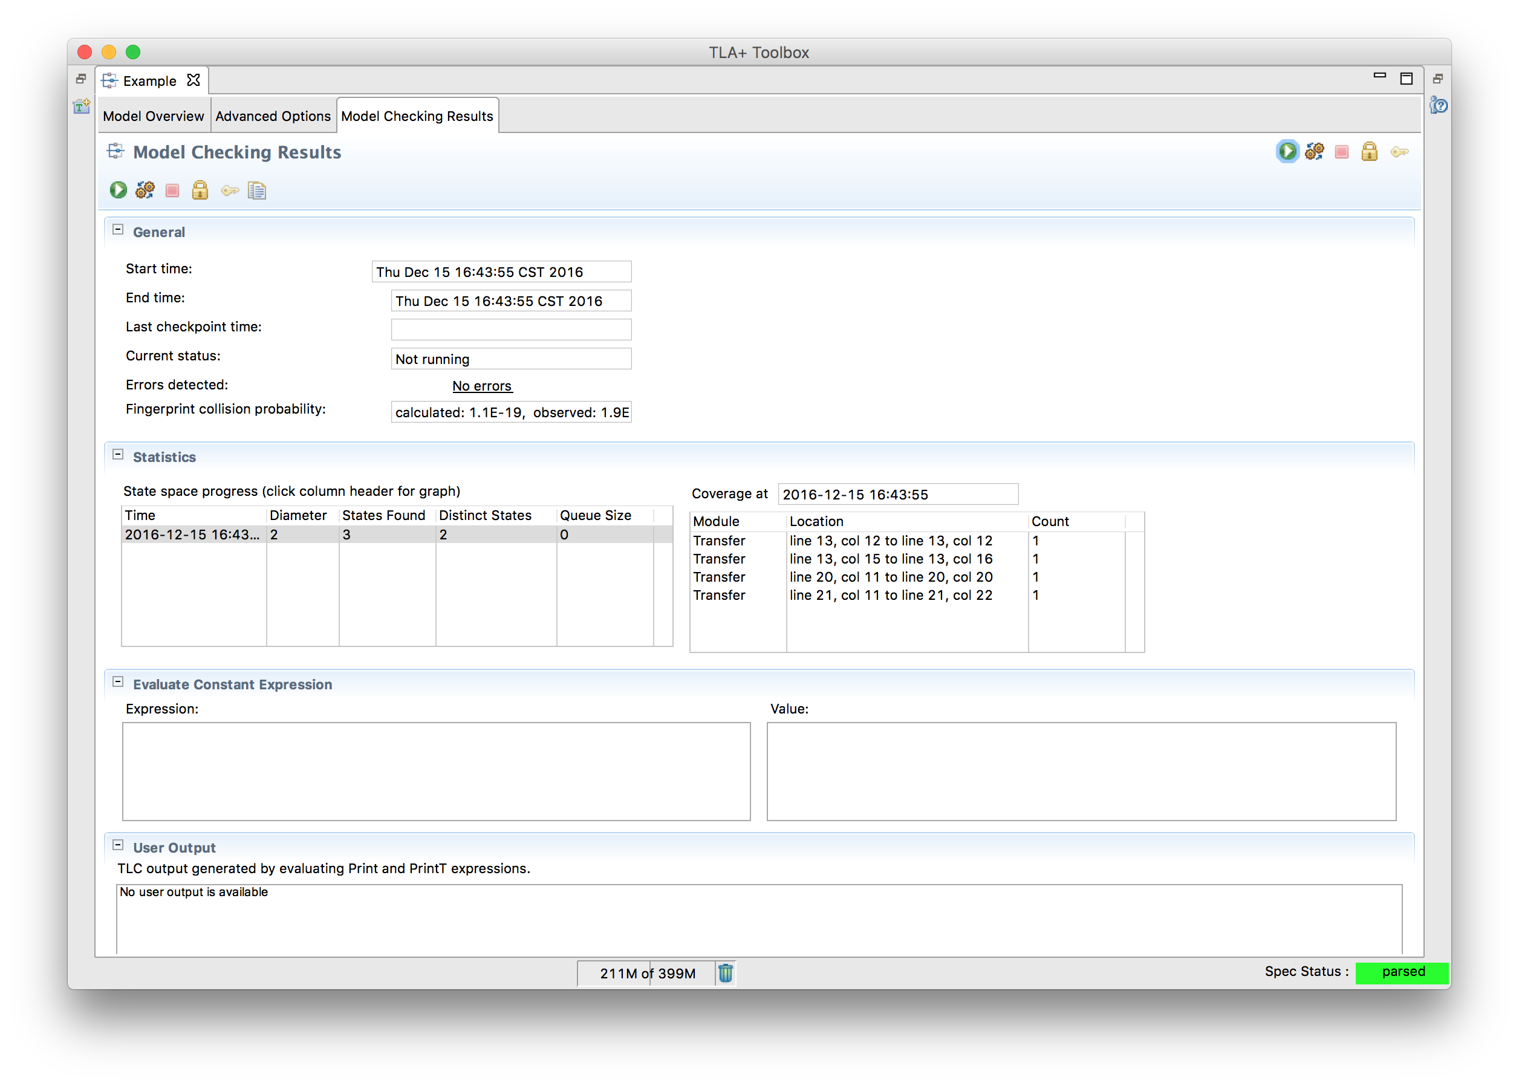1519x1086 pixels.
Task: Click the spec explorer icon in left sidebar
Action: click(x=82, y=106)
